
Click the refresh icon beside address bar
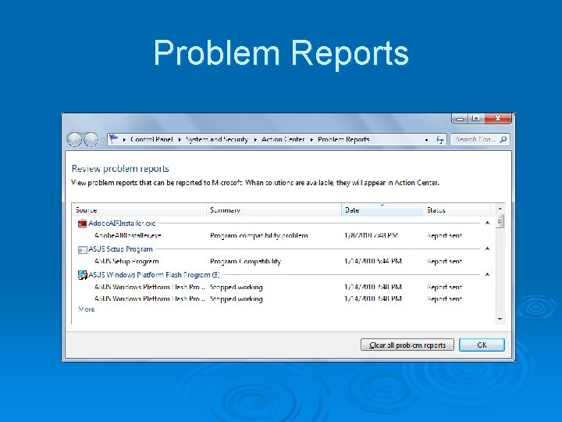click(x=439, y=139)
